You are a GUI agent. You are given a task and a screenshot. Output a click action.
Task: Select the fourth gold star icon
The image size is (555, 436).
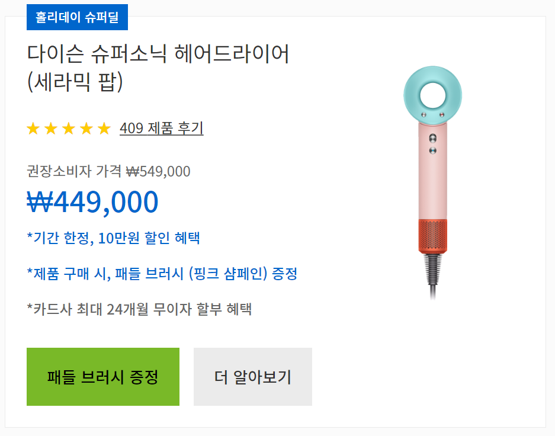point(87,128)
